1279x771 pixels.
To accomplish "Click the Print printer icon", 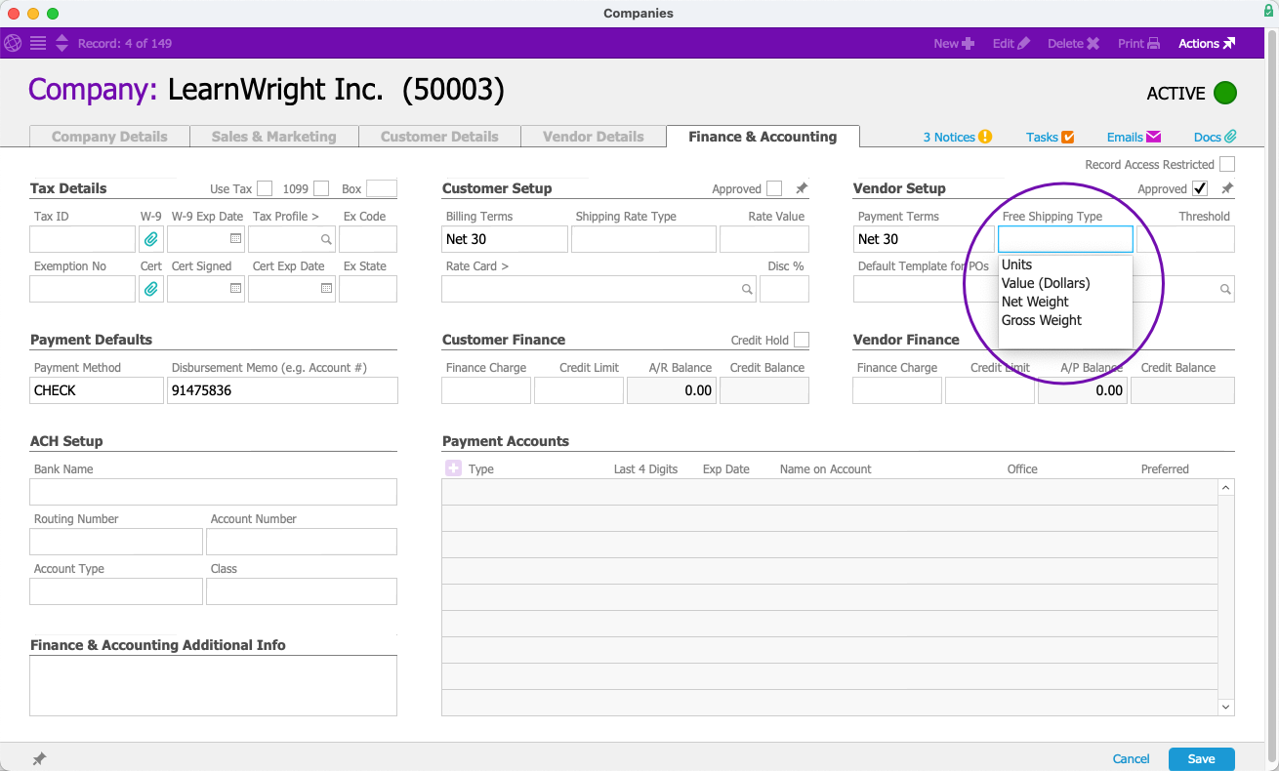I will pyautogui.click(x=1153, y=43).
